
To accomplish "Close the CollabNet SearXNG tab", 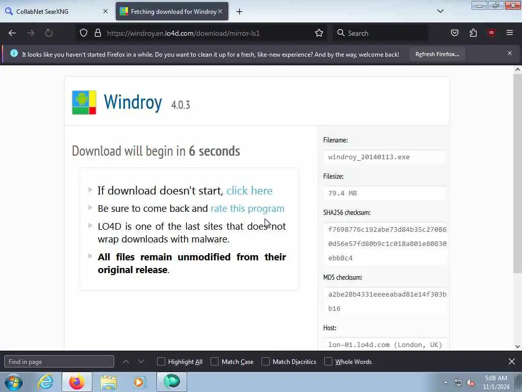I will (106, 11).
